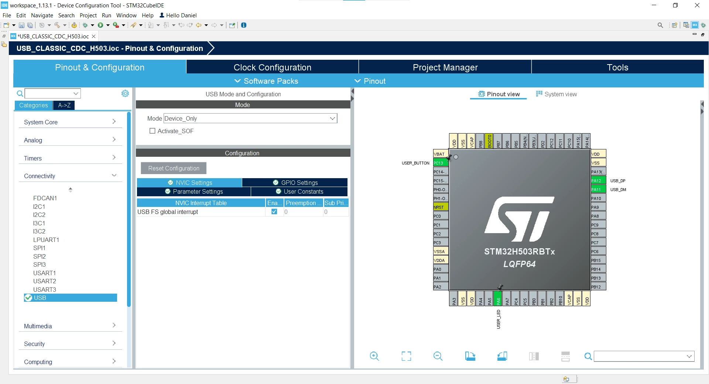Uncheck USB FS global interrupt enabled box
Screen dimensions: 709x384
tap(274, 211)
